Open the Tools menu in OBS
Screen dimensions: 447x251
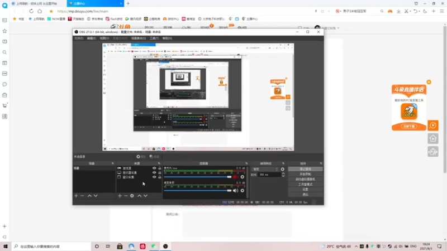(x=154, y=38)
